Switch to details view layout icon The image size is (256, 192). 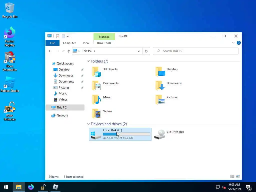232,176
